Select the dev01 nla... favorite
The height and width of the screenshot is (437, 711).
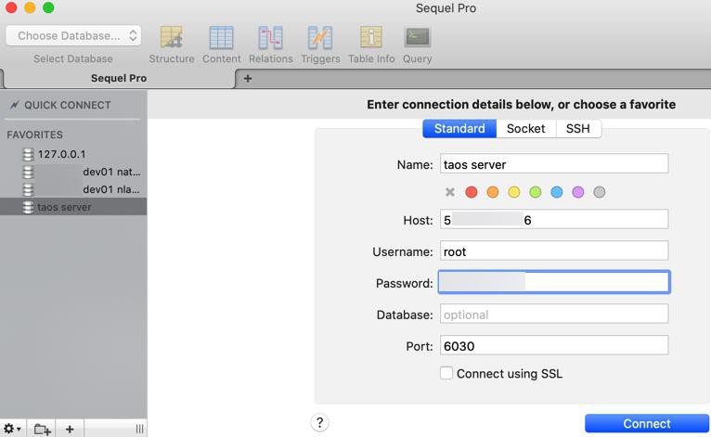[73, 189]
